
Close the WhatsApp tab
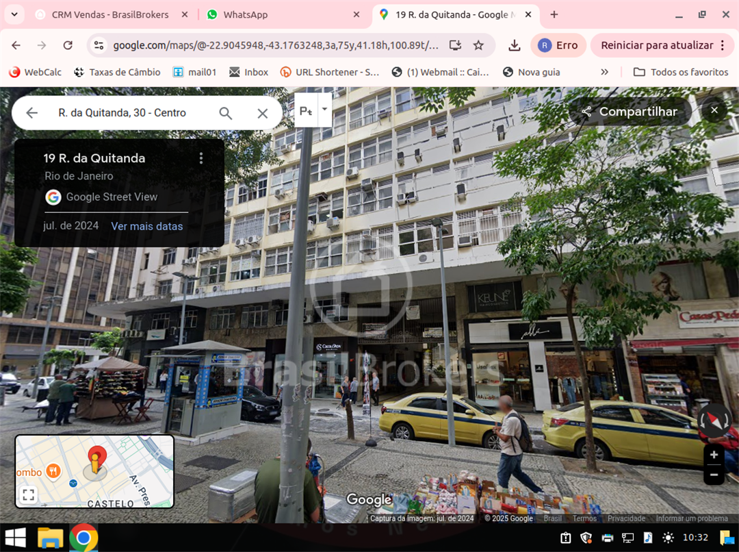356,14
